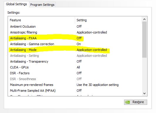Click the NVIDIA logo on Restore button
The height and width of the screenshot is (113, 156).
127,102
